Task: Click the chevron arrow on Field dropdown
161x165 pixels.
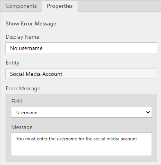Action: pyautogui.click(x=148, y=112)
